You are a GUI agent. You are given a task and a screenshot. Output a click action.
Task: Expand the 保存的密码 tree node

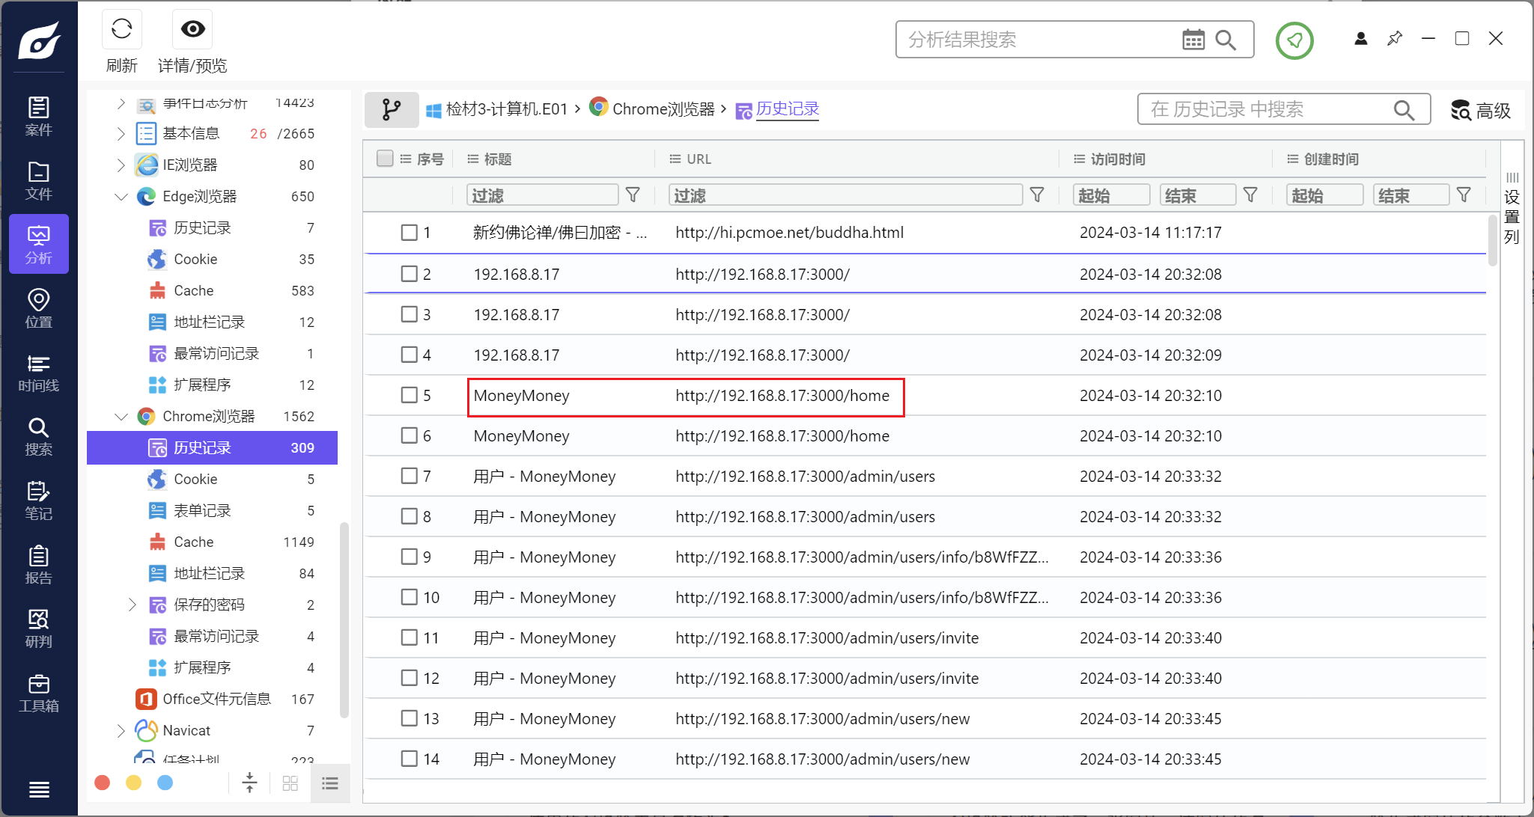click(x=133, y=605)
